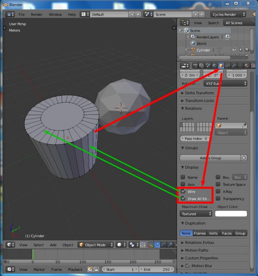Open the Render menu
The width and height of the screenshot is (258, 276).
[x=37, y=14]
